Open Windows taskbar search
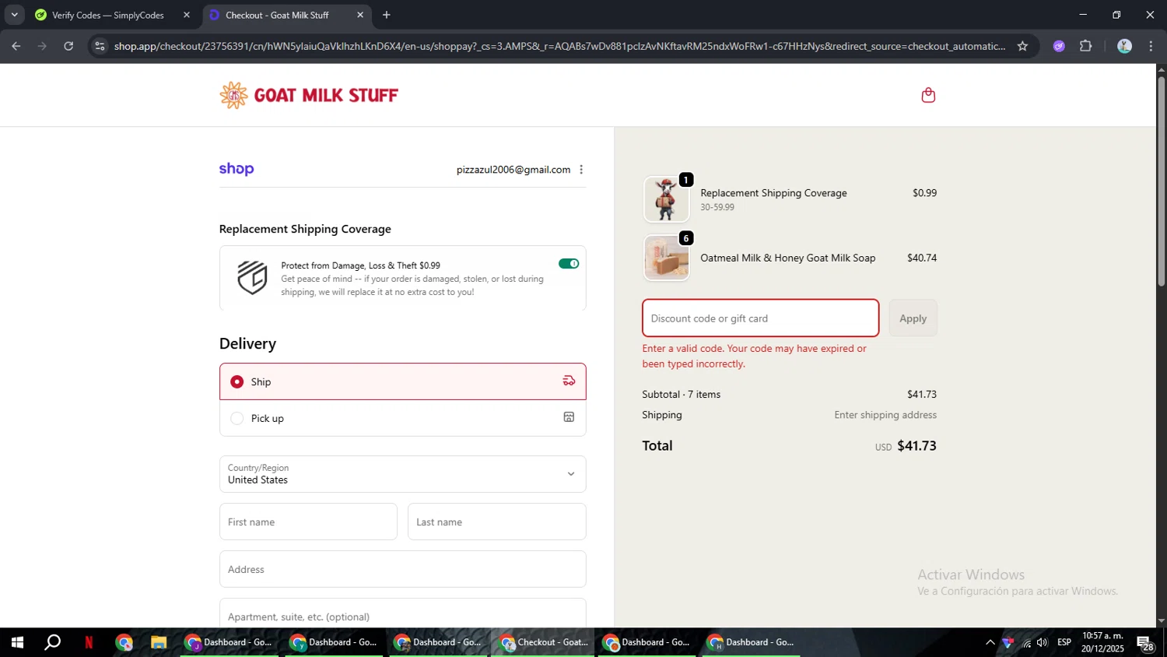Viewport: 1167px width, 657px height. (x=52, y=642)
